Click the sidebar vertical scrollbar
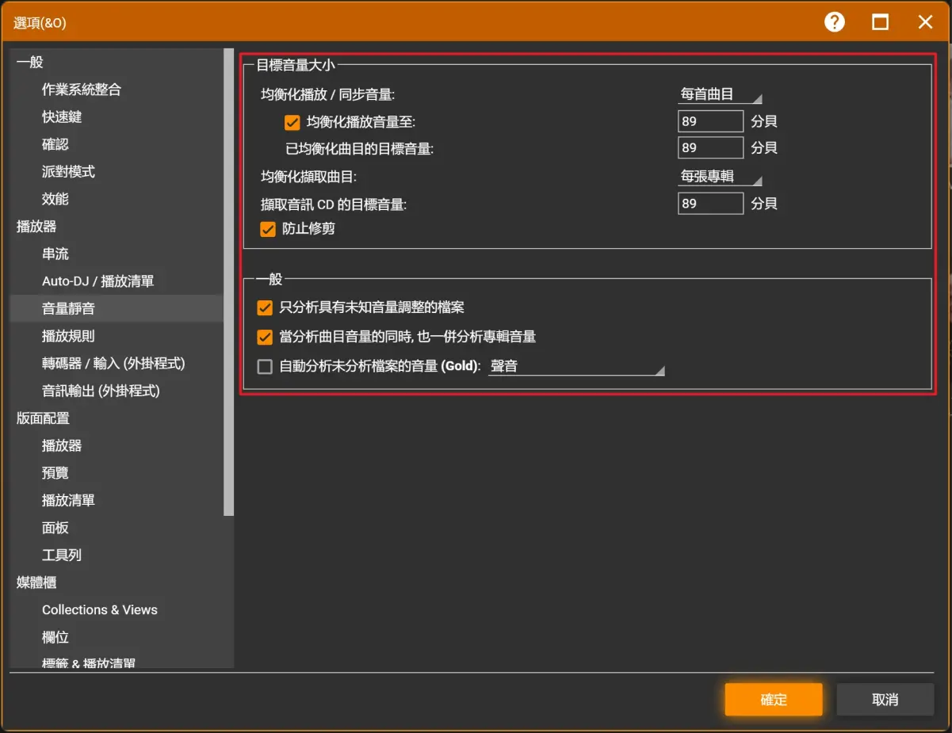 [229, 283]
